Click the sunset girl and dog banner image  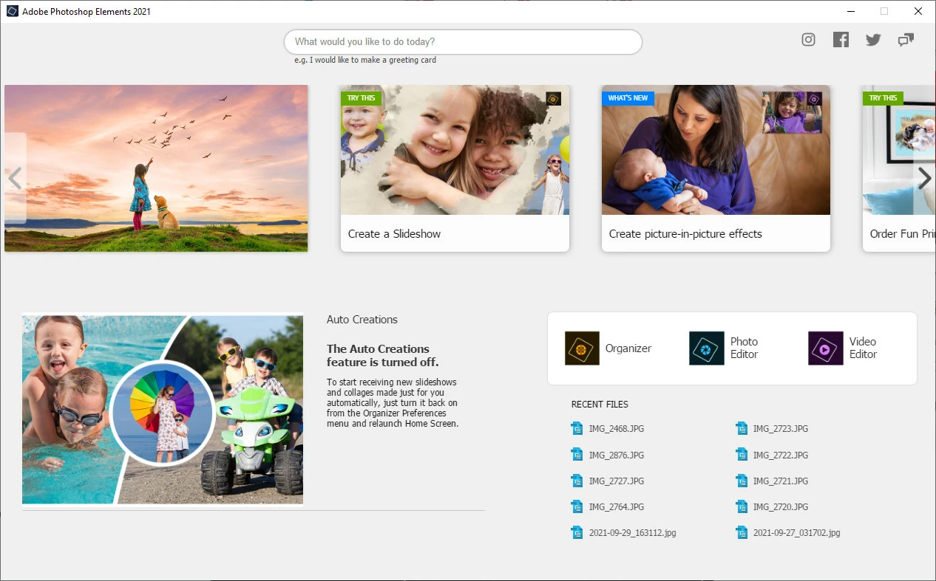[x=156, y=168]
